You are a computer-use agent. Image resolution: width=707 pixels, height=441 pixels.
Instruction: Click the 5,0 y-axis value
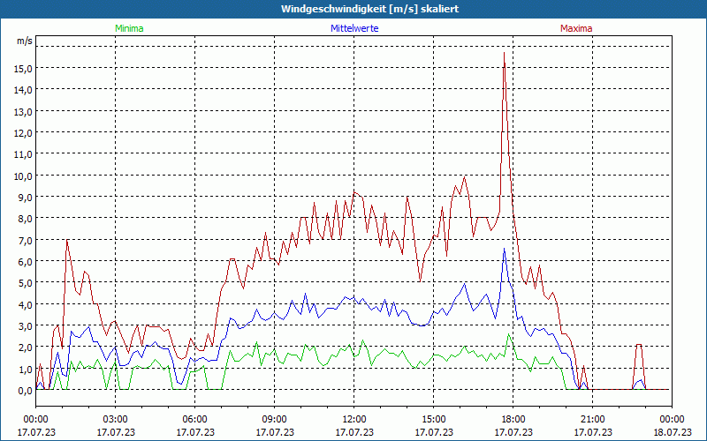click(27, 283)
